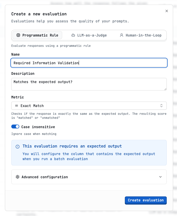Click the gear icon next to Advanced configuration
The image size is (177, 216).
[17, 177]
